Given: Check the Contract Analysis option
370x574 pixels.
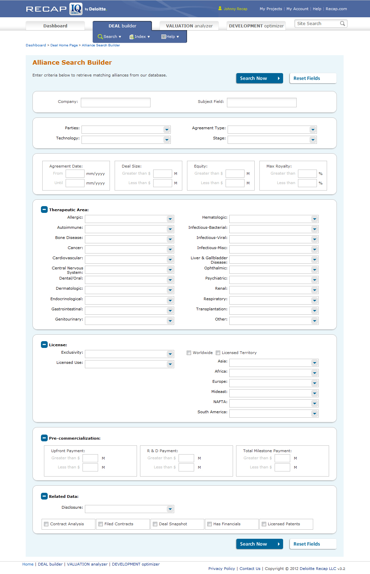Looking at the screenshot, I should tap(46, 524).
